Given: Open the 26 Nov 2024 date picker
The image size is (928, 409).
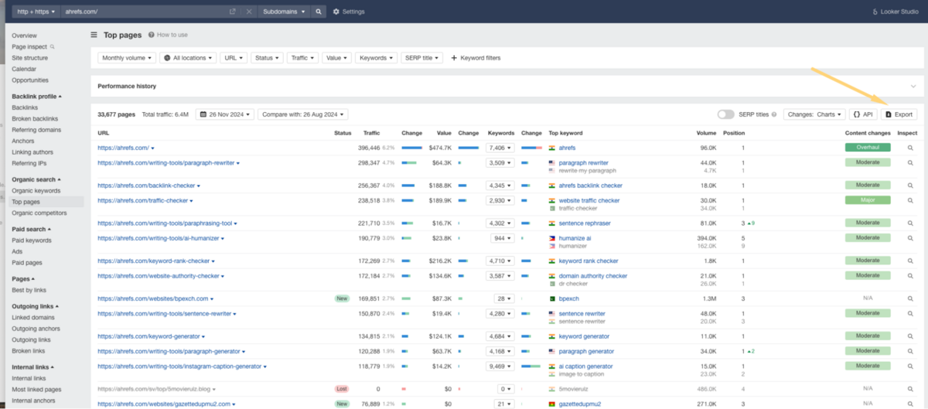Looking at the screenshot, I should coord(225,114).
